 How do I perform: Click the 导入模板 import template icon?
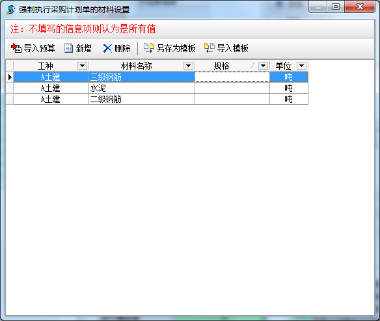click(x=209, y=48)
